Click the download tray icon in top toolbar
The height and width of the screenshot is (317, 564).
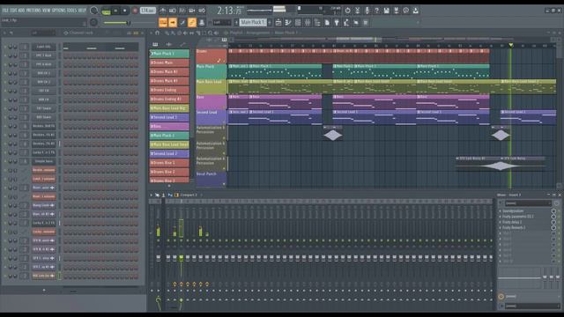coord(415,11)
